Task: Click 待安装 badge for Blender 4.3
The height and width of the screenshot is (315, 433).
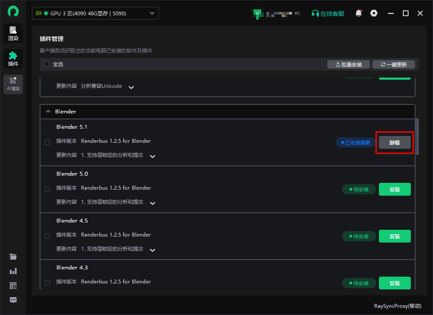Action: (x=359, y=283)
